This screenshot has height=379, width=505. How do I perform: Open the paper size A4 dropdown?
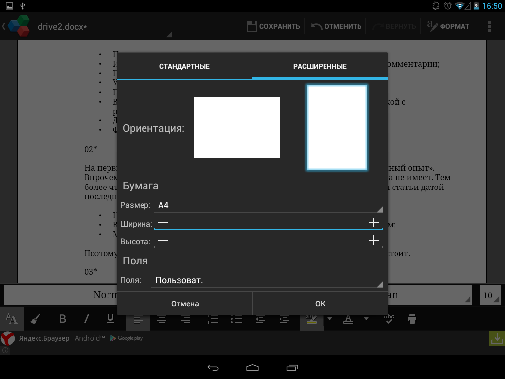269,205
